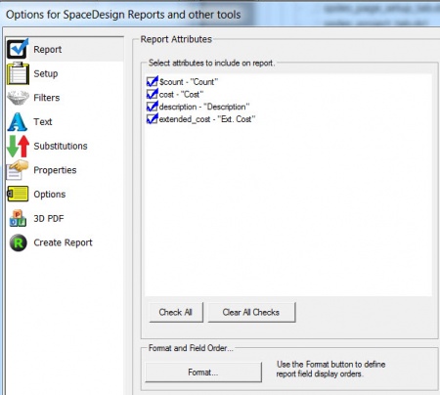Uncheck the cost "Cost" checkbox

click(x=153, y=94)
